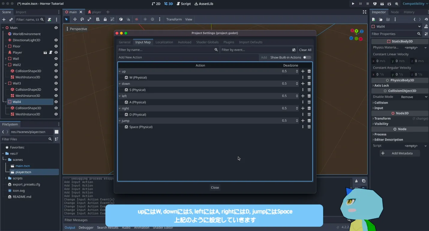The width and height of the screenshot is (429, 231).
Task: Toggle the Show Built-in Actions switch
Action: click(307, 57)
